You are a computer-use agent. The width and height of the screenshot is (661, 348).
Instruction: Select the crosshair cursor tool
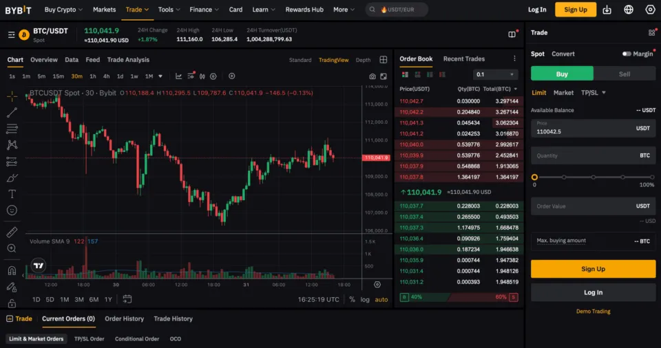point(12,96)
